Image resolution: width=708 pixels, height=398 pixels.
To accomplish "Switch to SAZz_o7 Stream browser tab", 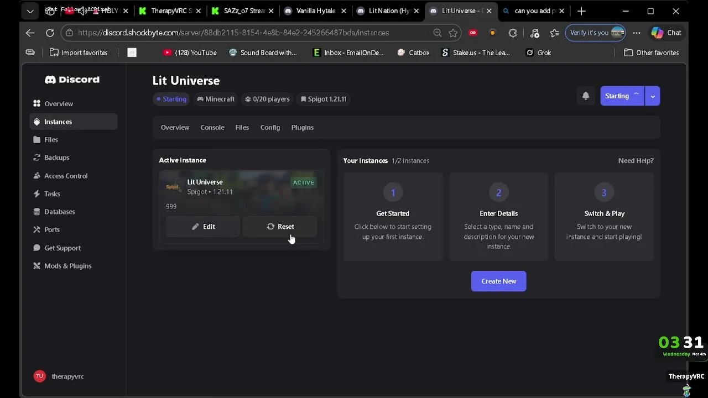I will [x=242, y=11].
